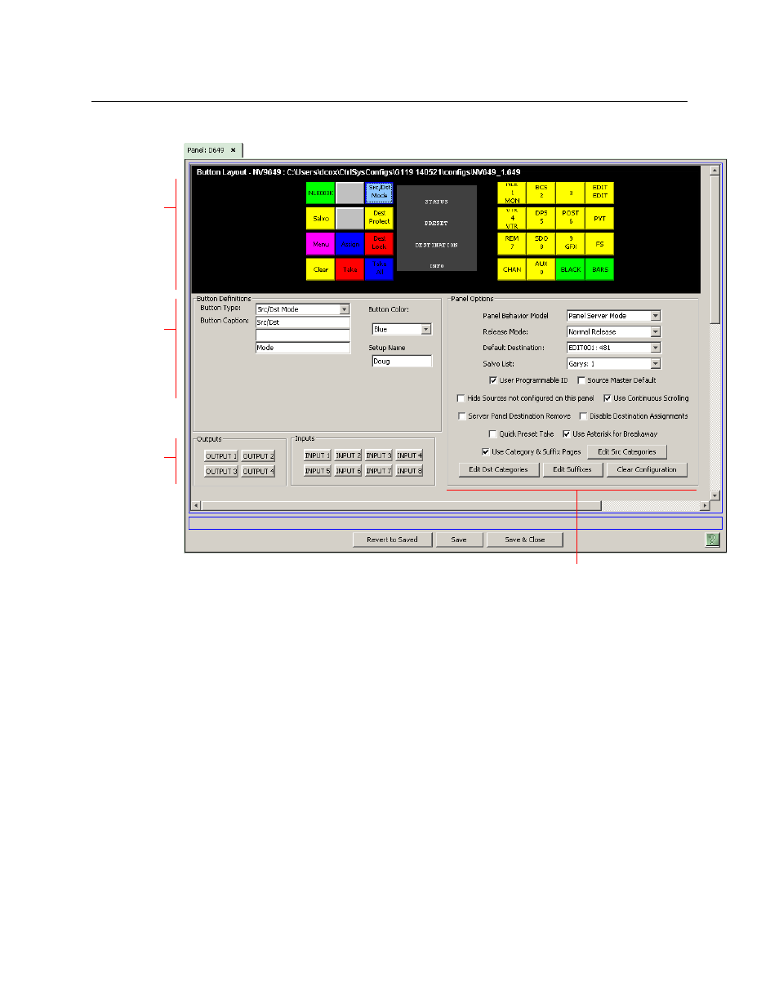Select the REM 7 keypad button
The image size is (779, 1008).
pos(512,243)
